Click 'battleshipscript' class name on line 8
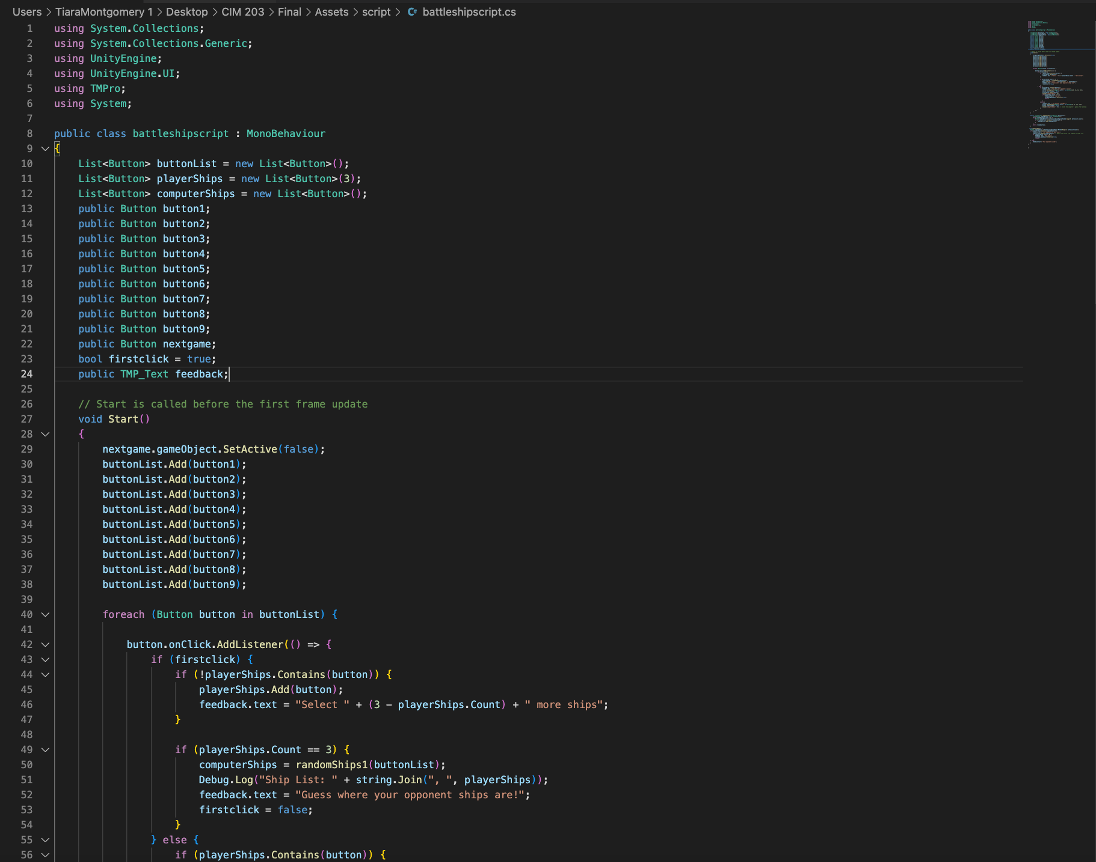The image size is (1096, 862). pyautogui.click(x=180, y=133)
